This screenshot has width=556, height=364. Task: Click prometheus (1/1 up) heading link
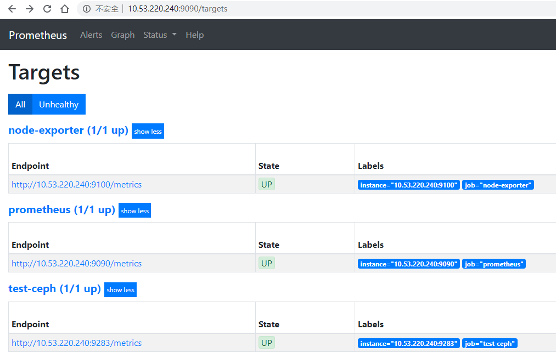point(61,209)
